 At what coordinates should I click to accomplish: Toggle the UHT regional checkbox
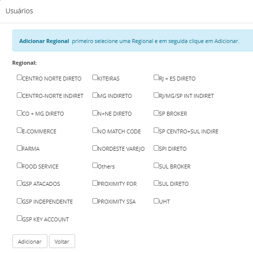(x=156, y=201)
